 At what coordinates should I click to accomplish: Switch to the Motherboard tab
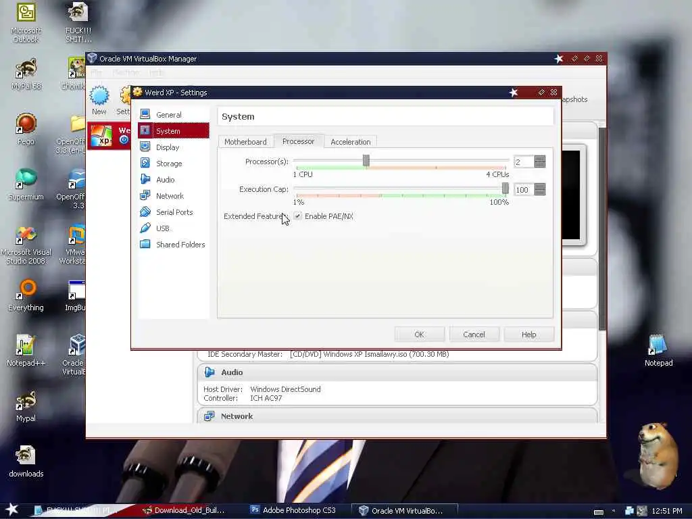point(245,142)
